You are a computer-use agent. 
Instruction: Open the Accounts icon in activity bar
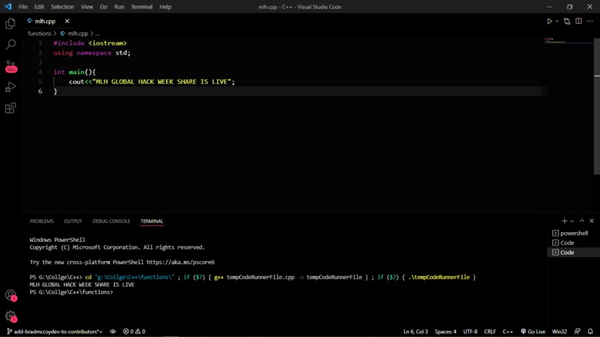[x=10, y=295]
